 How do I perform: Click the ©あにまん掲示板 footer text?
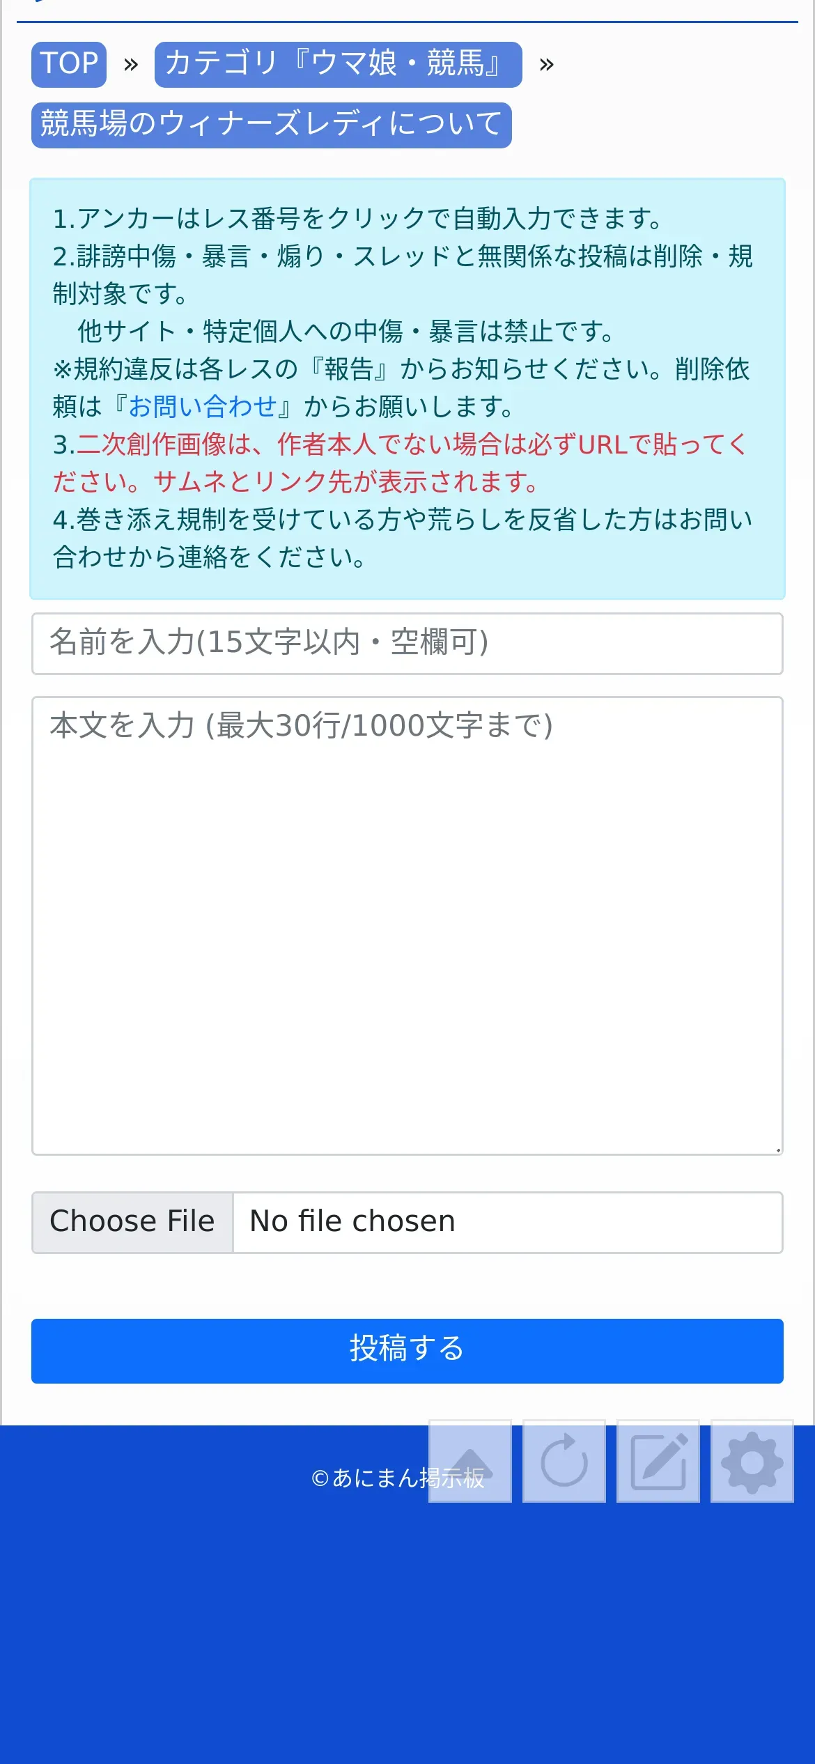[398, 1478]
